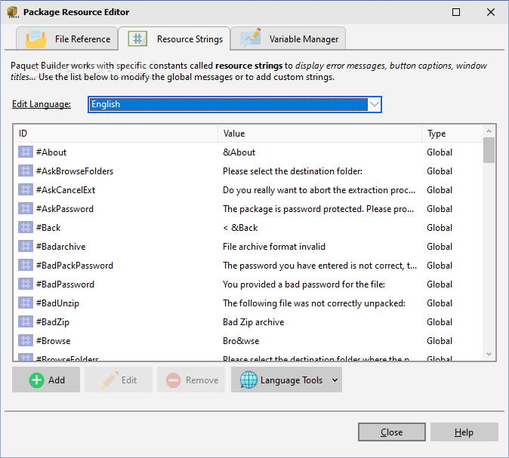509x458 pixels.
Task: Click the list scrollbar up arrow
Action: tap(489, 131)
